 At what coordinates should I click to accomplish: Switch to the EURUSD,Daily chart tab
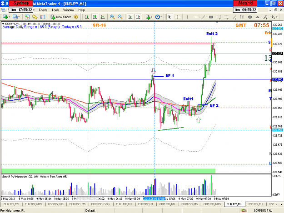(x=100, y=204)
